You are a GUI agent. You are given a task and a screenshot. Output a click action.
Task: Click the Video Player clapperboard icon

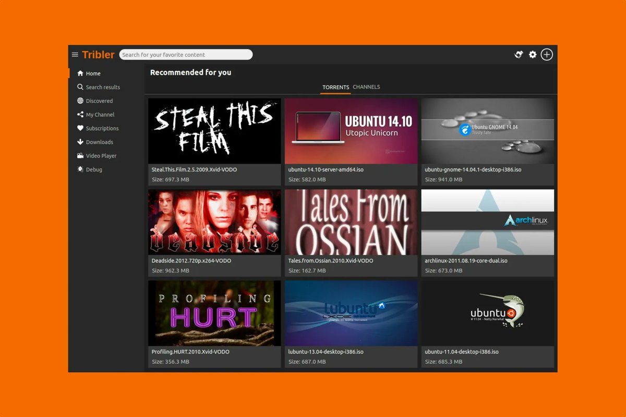[x=80, y=155]
